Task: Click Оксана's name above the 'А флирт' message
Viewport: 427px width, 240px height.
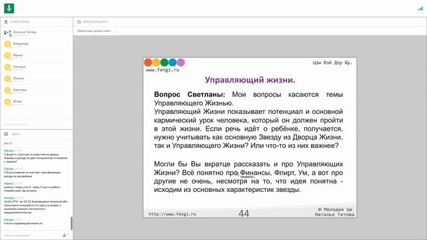Action: (9, 151)
